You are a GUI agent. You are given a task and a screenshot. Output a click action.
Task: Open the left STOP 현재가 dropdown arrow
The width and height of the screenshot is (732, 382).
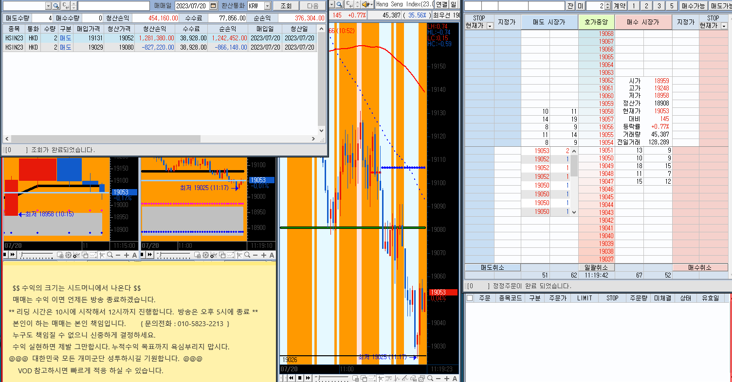pos(490,26)
